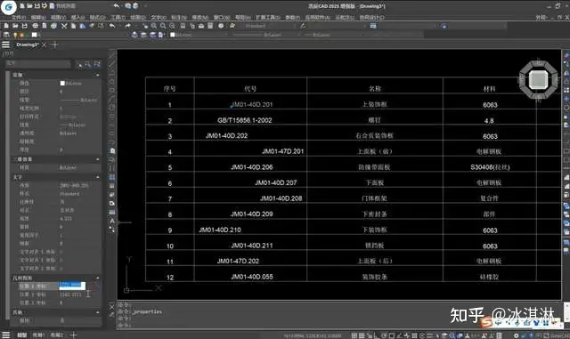
Task: Select the Multiline Text A tool in draw toolbar
Action: (x=112, y=221)
